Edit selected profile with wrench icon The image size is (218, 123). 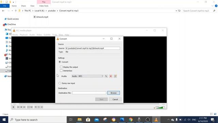click(x=106, y=76)
